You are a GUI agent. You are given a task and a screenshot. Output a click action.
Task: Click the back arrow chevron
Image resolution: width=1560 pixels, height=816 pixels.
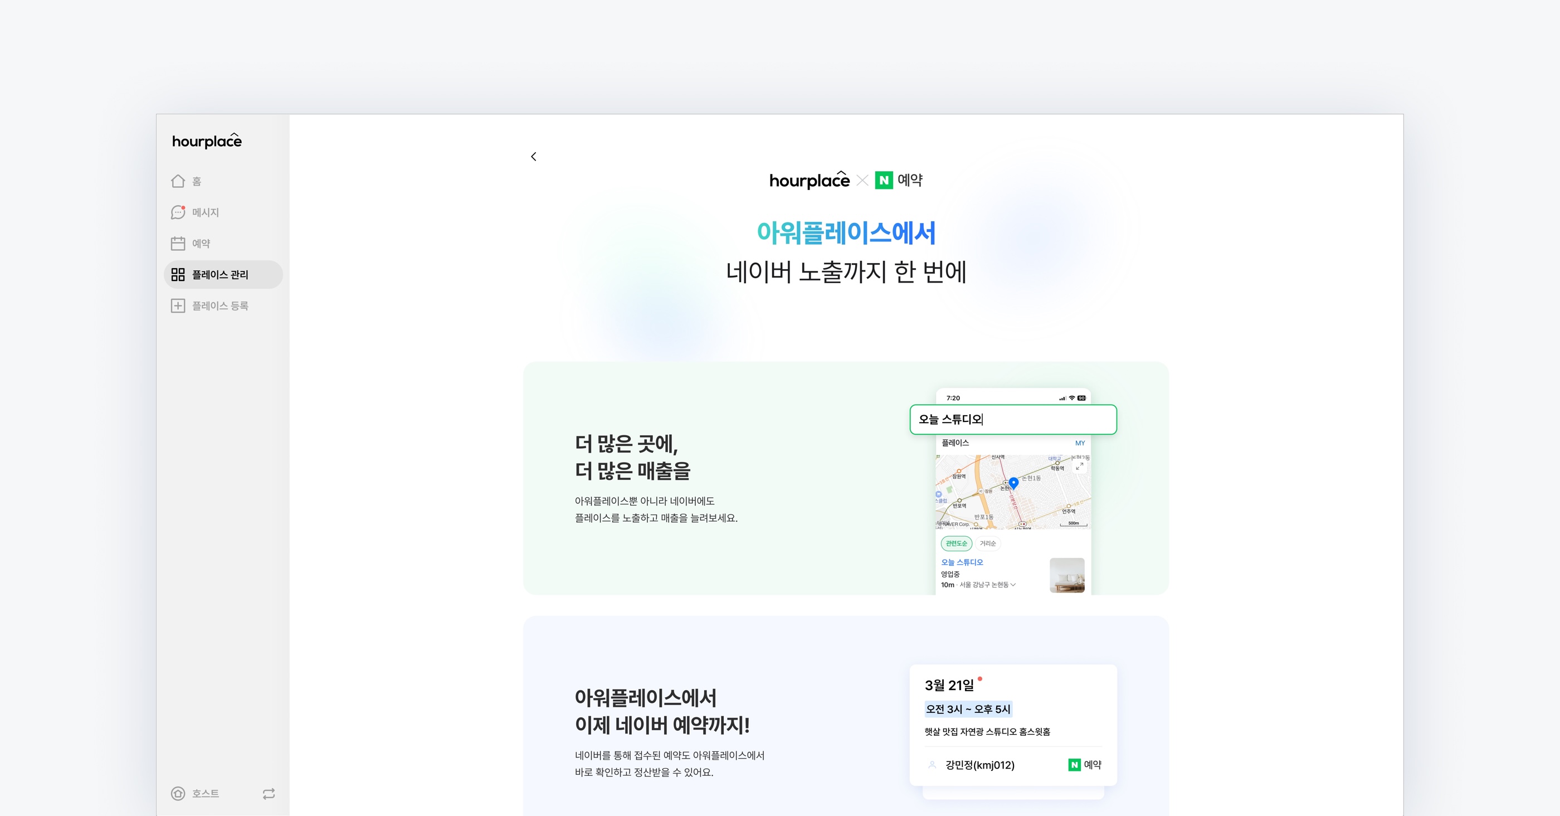(534, 156)
